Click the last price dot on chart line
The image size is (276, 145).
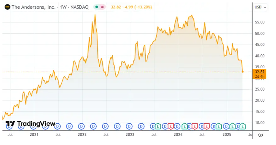[243, 71]
